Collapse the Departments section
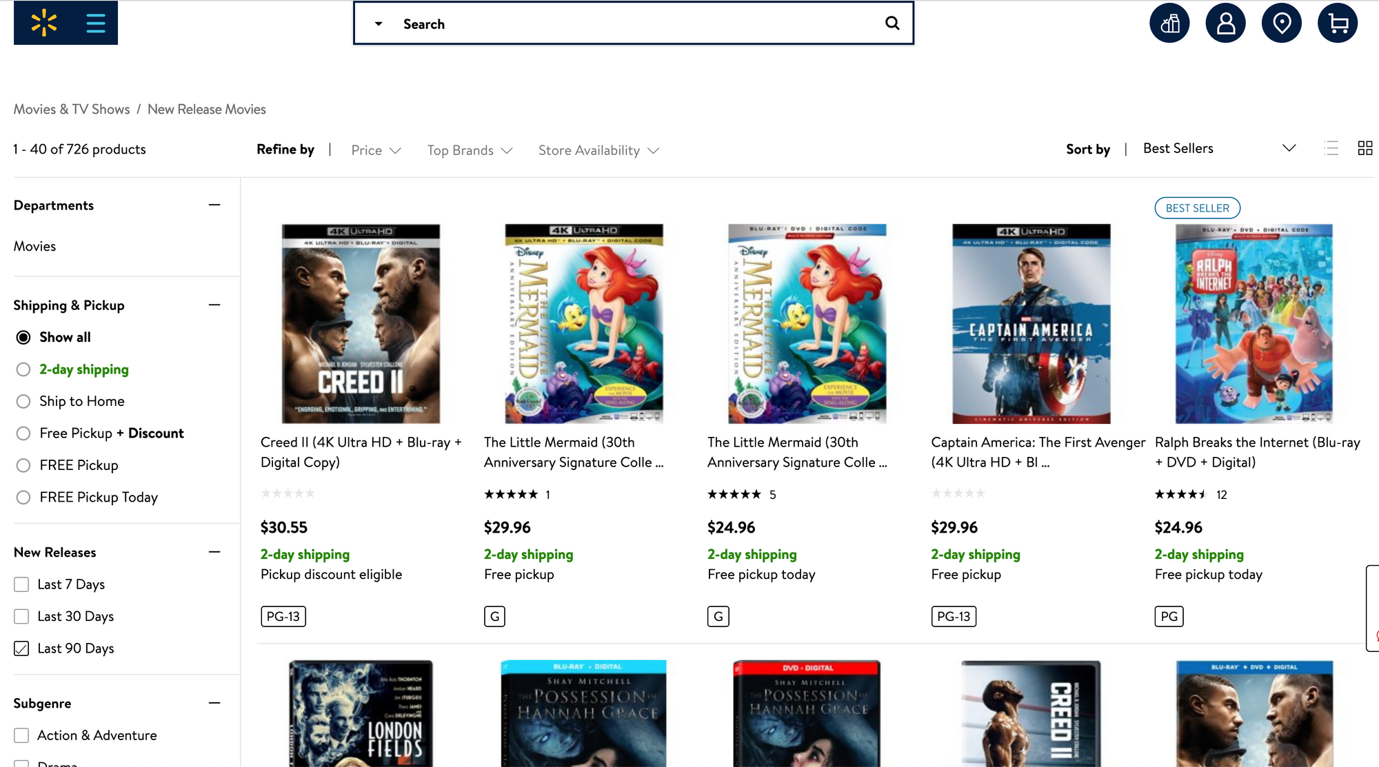 pos(214,205)
